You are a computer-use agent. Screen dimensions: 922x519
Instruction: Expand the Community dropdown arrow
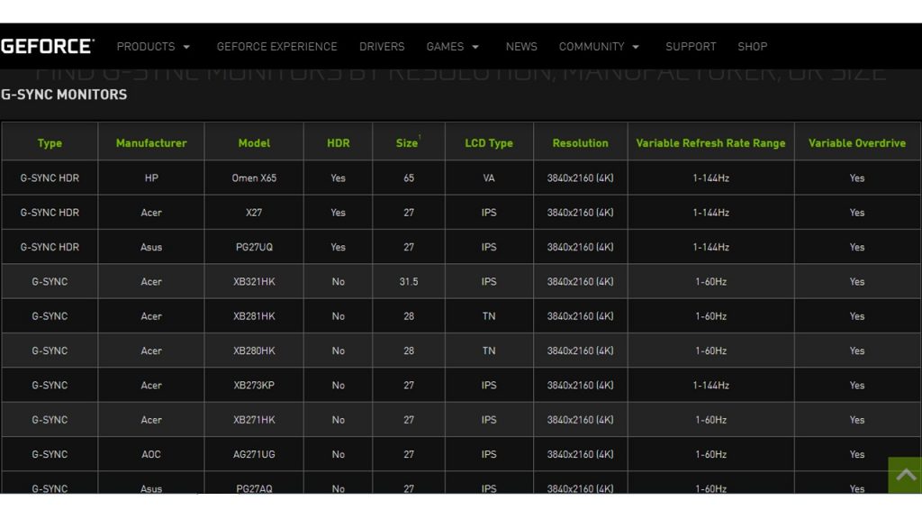pos(636,47)
